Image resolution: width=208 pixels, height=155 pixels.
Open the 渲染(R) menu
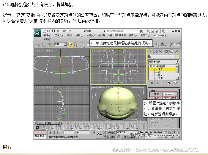133,35
